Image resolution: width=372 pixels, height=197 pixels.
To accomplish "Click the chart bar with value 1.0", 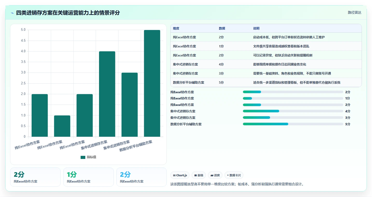I will click(62, 126).
